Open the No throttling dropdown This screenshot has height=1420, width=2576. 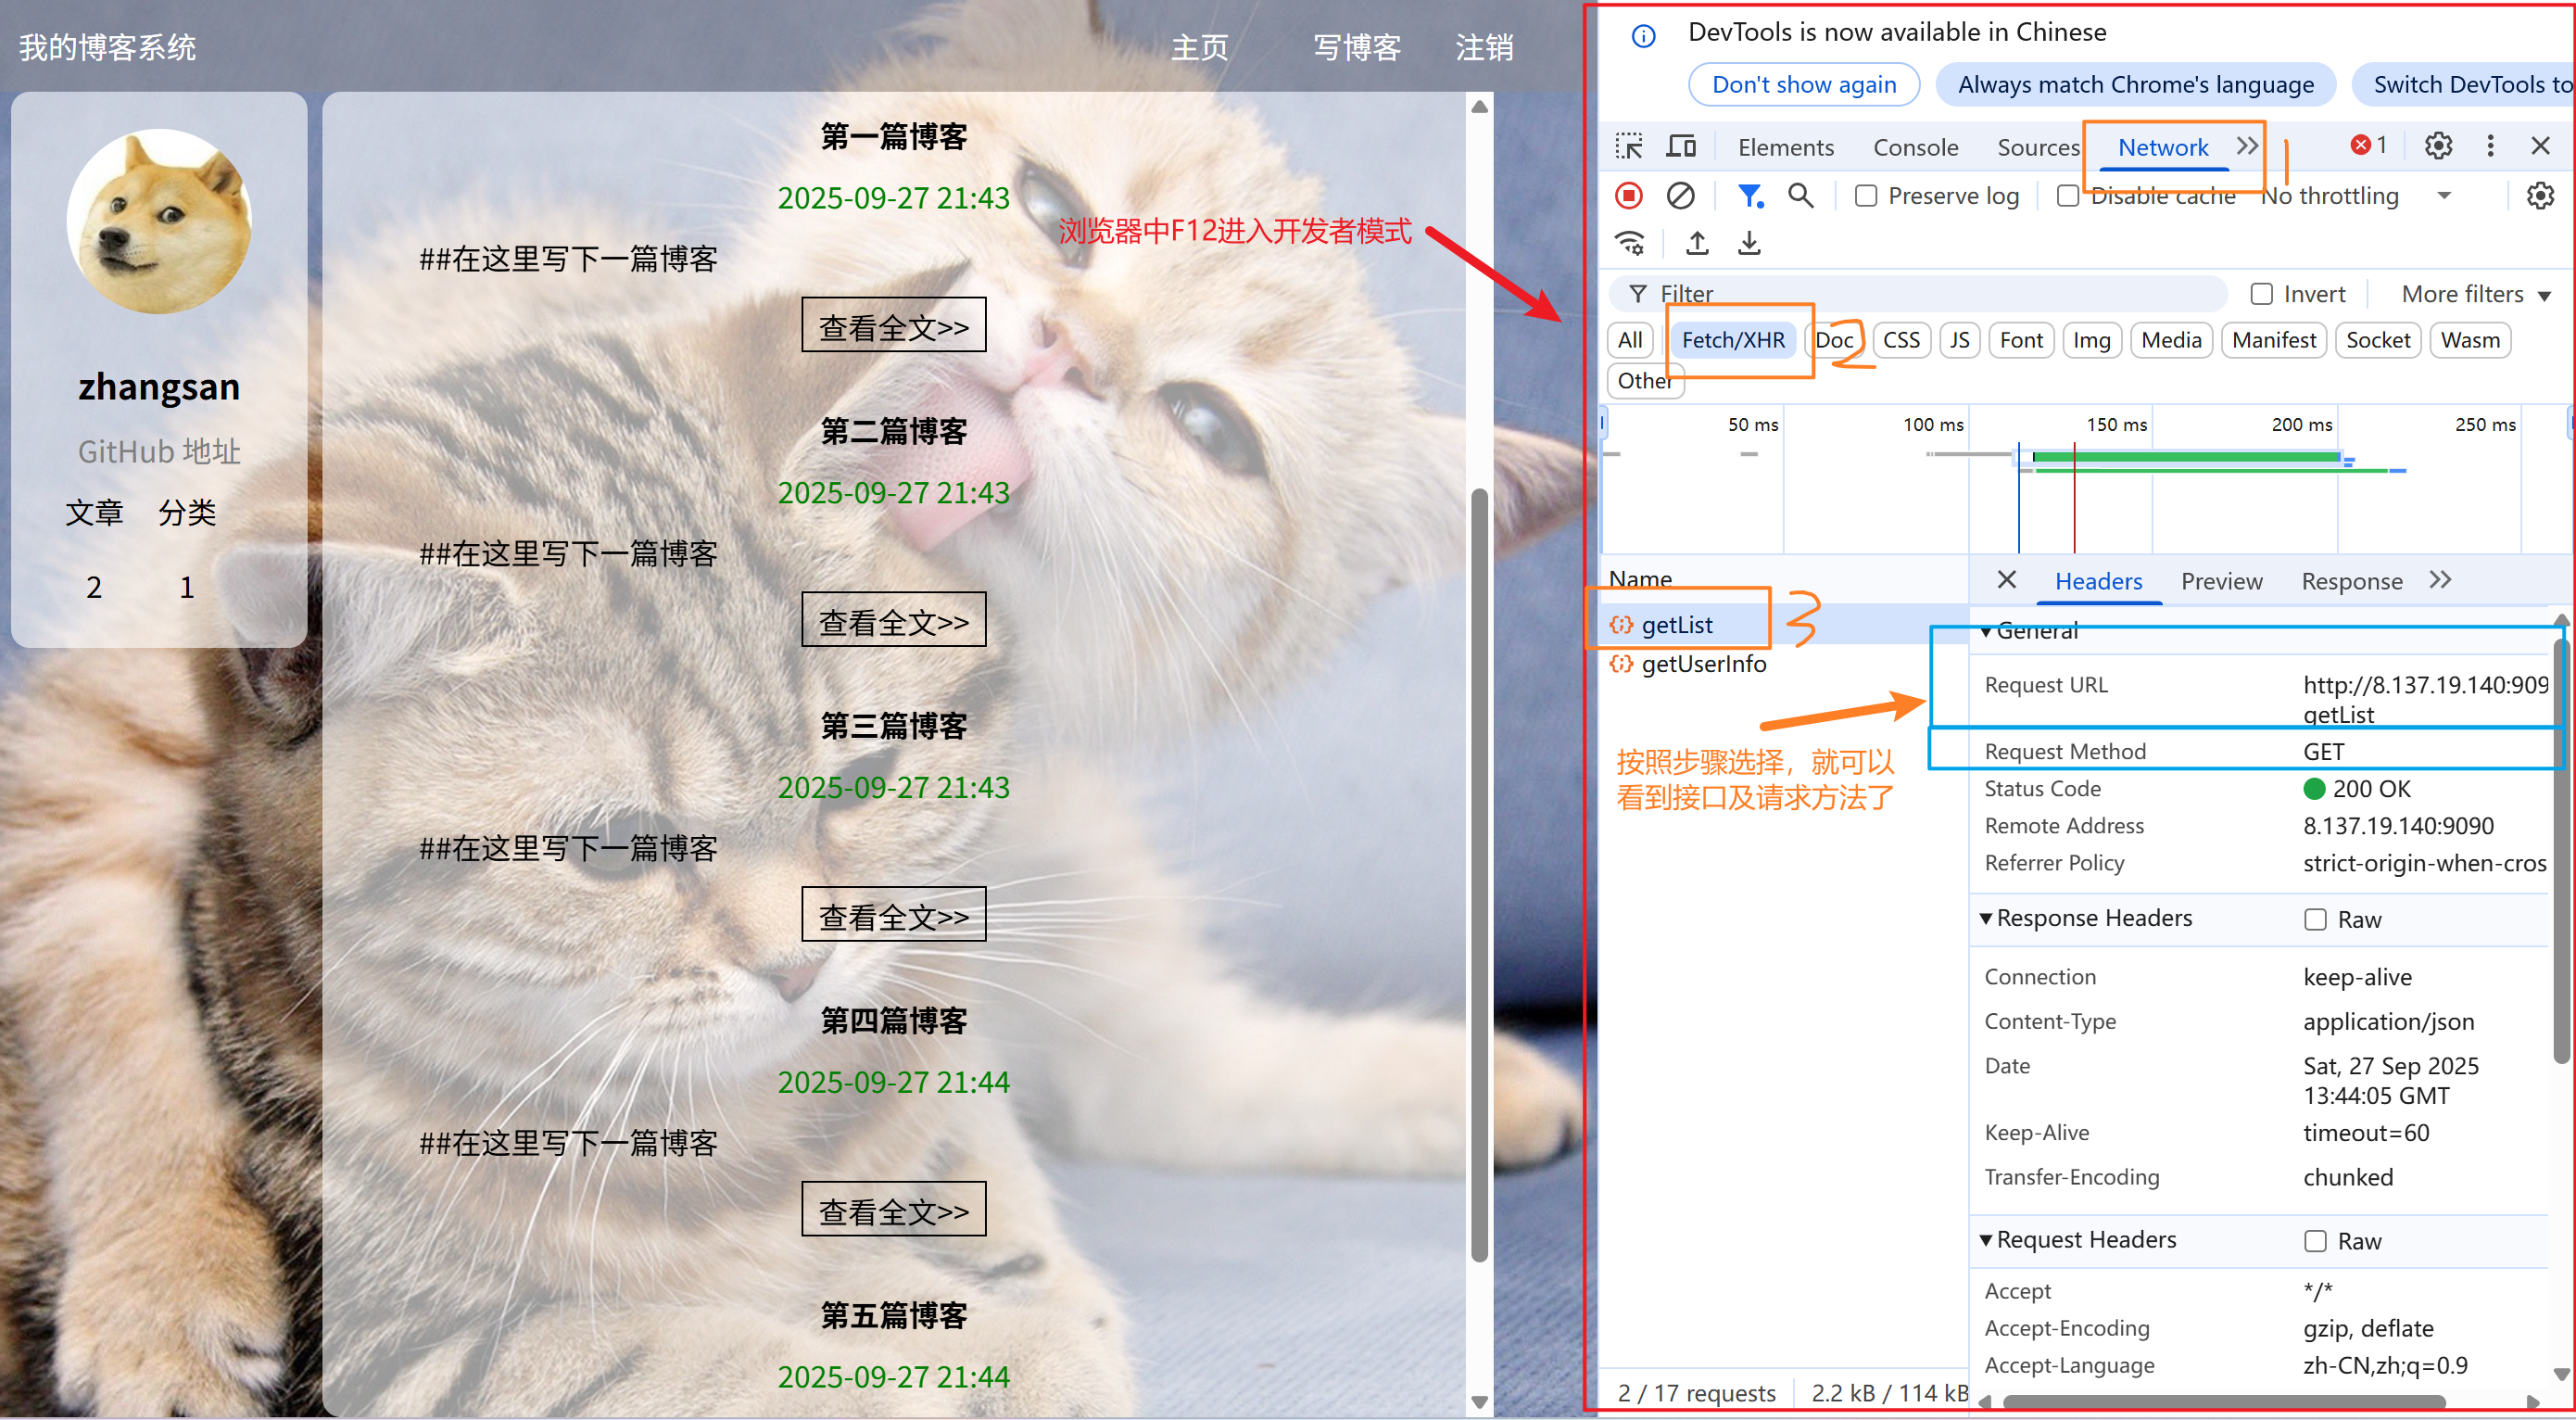(2355, 196)
